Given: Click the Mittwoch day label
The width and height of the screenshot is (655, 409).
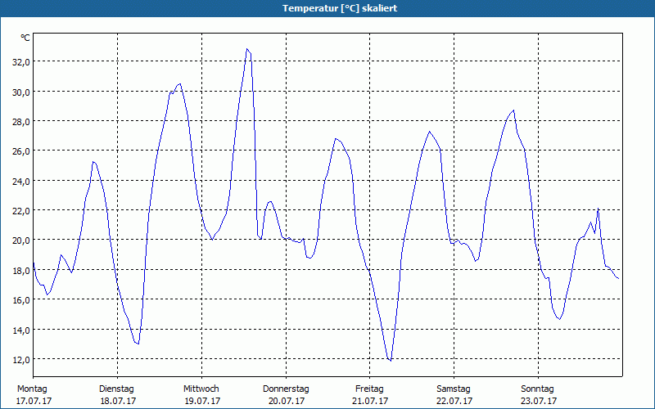Looking at the screenshot, I should 201,389.
